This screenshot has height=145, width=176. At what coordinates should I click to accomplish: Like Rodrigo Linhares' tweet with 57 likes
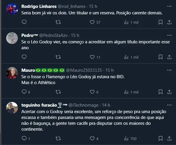click(92, 22)
